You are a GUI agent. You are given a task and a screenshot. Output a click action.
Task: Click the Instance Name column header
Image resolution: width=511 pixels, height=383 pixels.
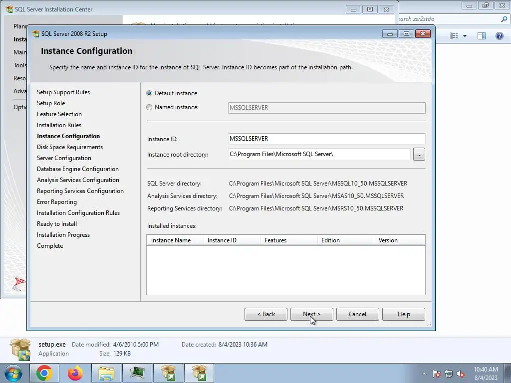click(x=175, y=240)
